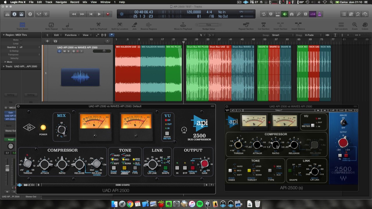Click the Zoom magnifier toolbar icon
This screenshot has width=372, height=209.
coord(355,25)
